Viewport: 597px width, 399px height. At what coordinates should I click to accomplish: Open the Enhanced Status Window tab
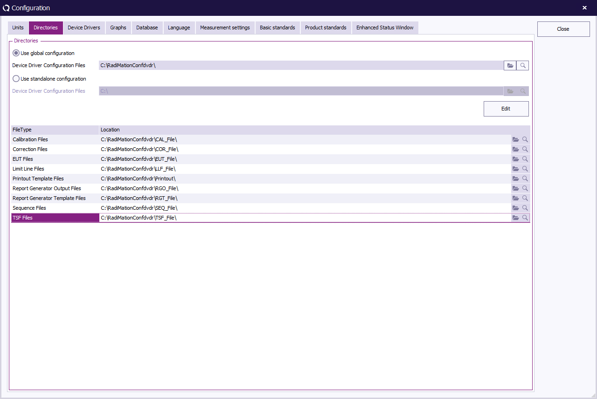pyautogui.click(x=385, y=28)
